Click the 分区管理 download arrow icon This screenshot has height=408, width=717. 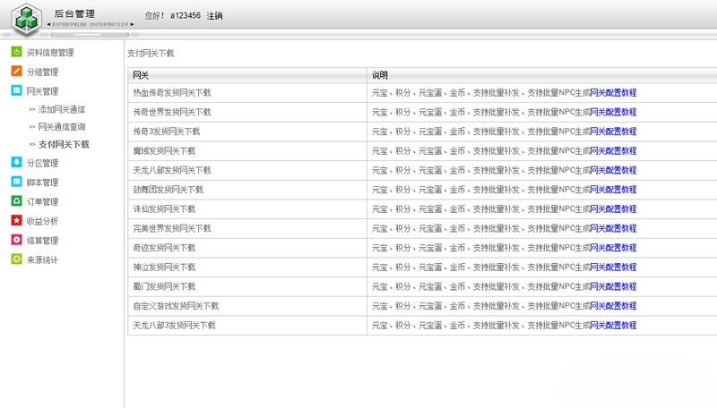(x=16, y=163)
